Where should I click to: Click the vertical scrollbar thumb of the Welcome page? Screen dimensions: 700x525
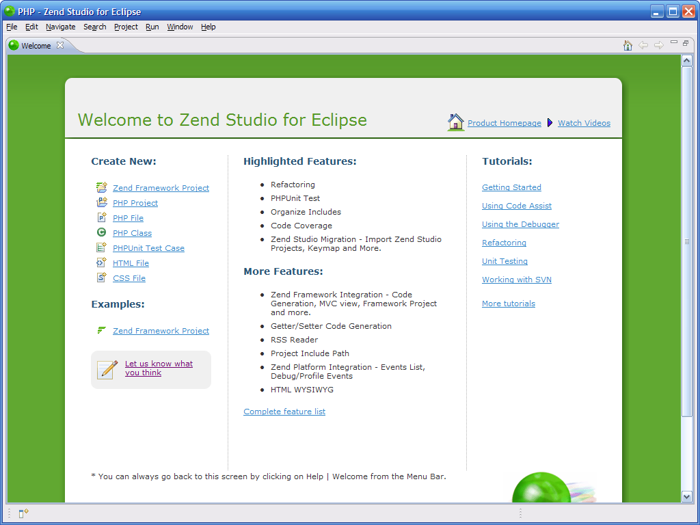687,241
